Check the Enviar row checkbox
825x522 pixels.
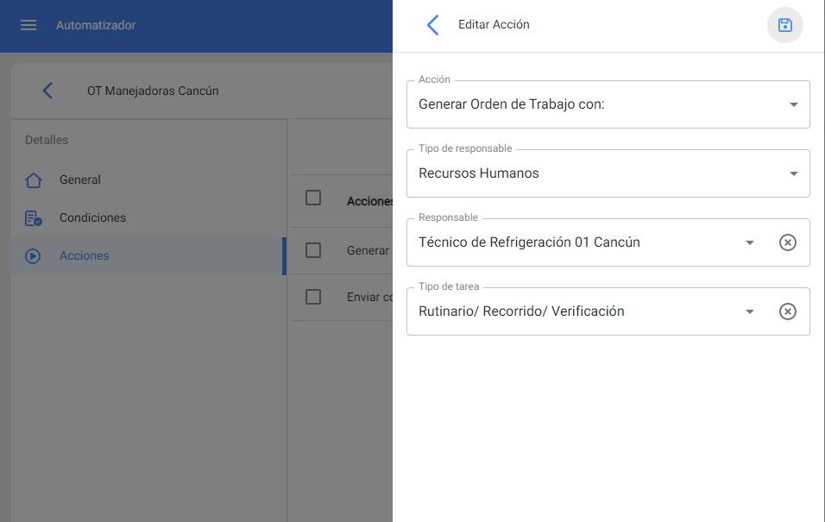[x=313, y=297]
